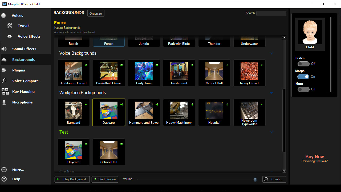Click Play Background
The width and height of the screenshot is (341, 192).
tap(72, 179)
